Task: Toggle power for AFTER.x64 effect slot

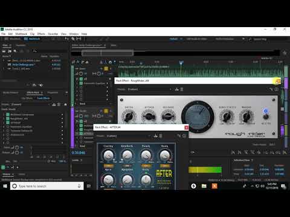Action: pos(8,122)
